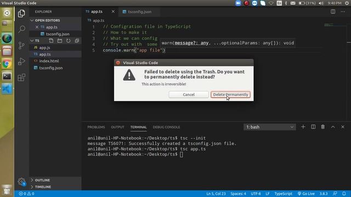Select the Terminal panel tab
Screen dimensions: 351x197
(x=139, y=127)
